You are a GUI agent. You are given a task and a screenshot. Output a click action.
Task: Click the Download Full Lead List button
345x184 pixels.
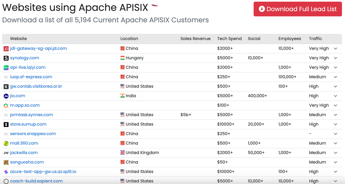297,9
